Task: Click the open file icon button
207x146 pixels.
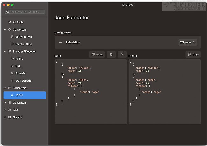Action: click(x=111, y=55)
